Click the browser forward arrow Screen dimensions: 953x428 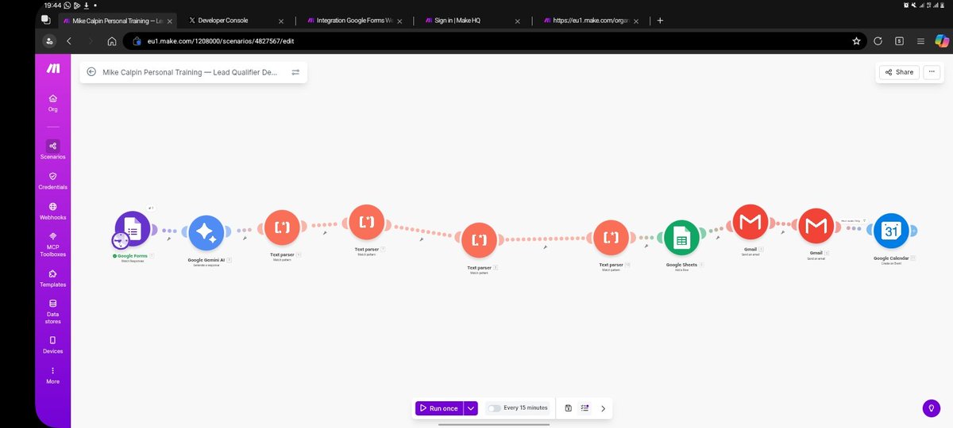91,41
